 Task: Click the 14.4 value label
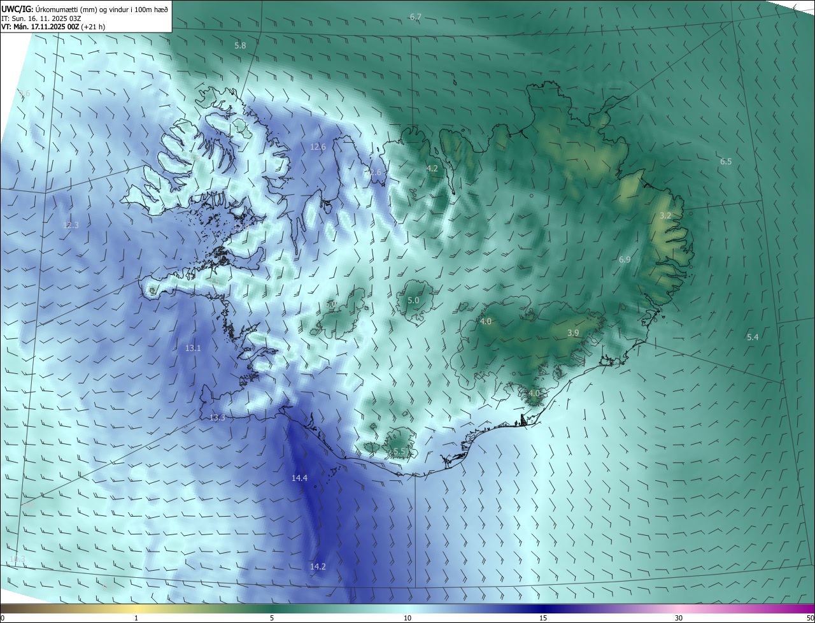coord(299,478)
